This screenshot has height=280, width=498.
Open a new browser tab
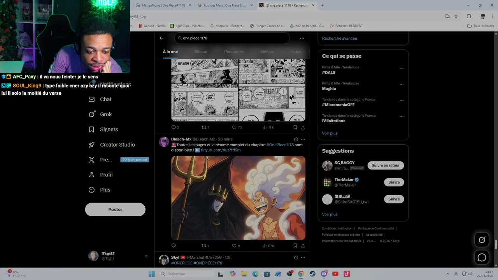323,5
